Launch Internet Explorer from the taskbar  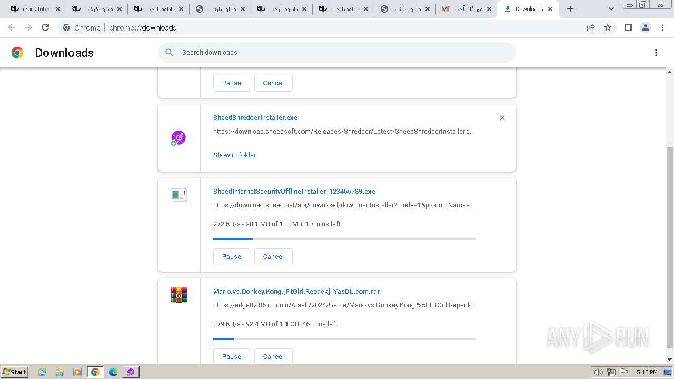[x=42, y=372]
